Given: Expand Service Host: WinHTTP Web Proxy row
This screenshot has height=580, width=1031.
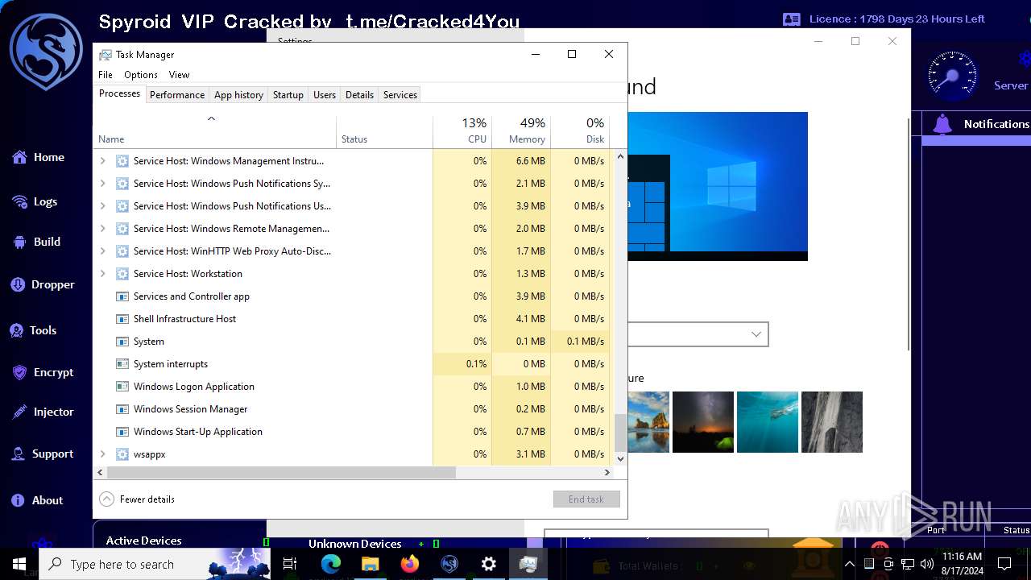Looking at the screenshot, I should click(102, 251).
